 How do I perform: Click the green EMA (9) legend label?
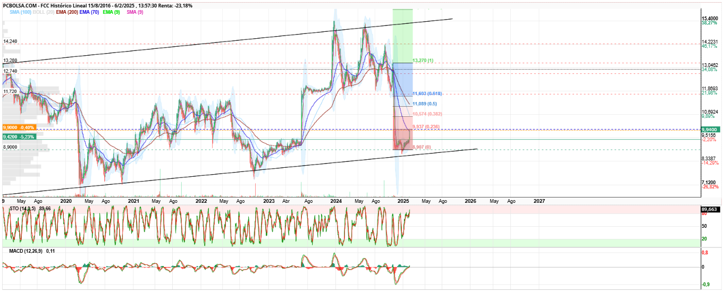[112, 12]
